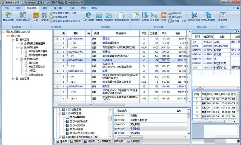Image resolution: width=241 pixels, height=145 pixels.
Task: Switch to the 关联定额 bottom tab
Action: (x=133, y=141)
